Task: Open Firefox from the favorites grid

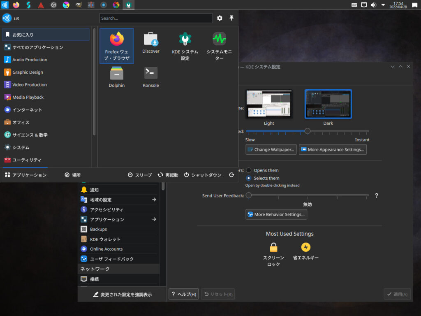Action: tap(116, 46)
